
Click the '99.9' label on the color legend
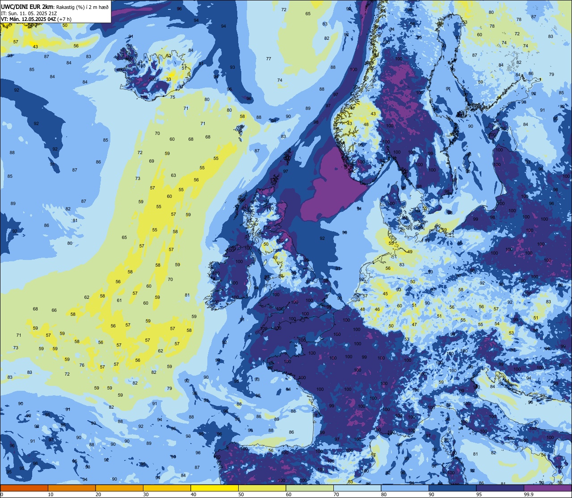(528, 494)
